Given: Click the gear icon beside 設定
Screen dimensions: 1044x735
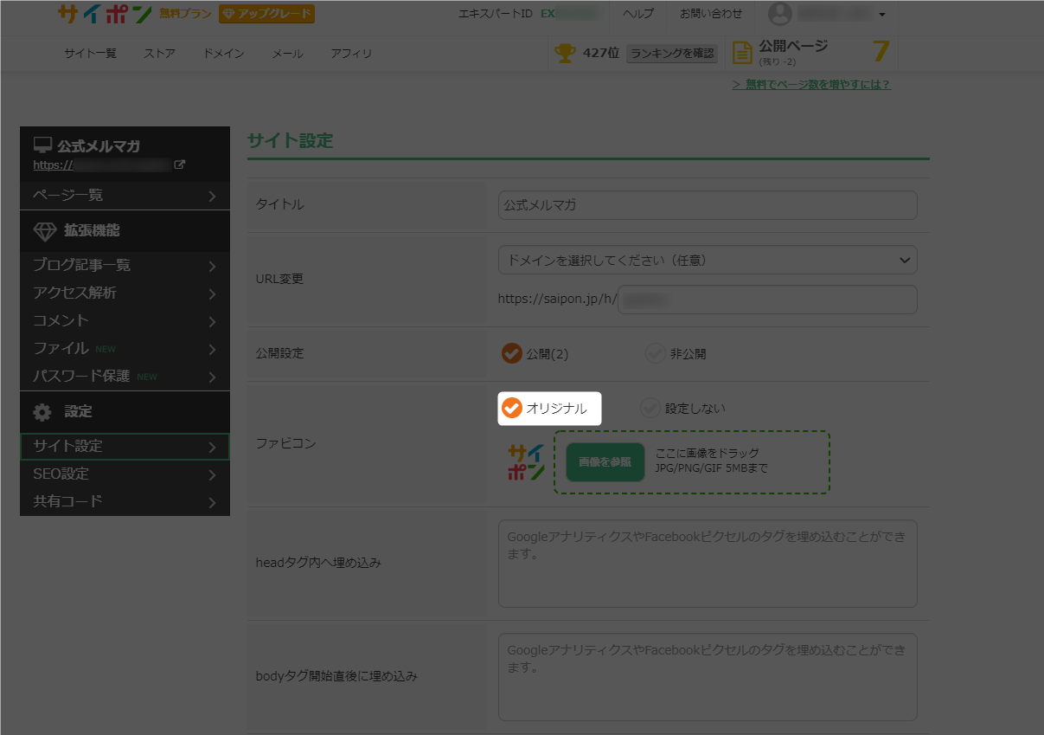Looking at the screenshot, I should point(42,412).
